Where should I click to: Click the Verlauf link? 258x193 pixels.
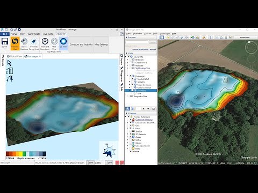(x=153, y=49)
